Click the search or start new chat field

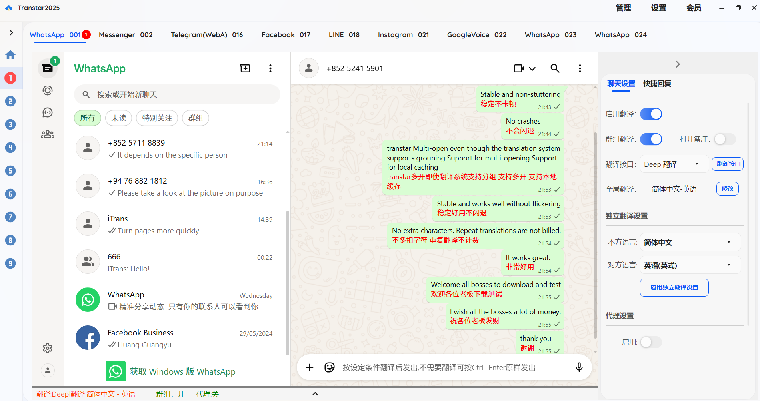(x=177, y=94)
